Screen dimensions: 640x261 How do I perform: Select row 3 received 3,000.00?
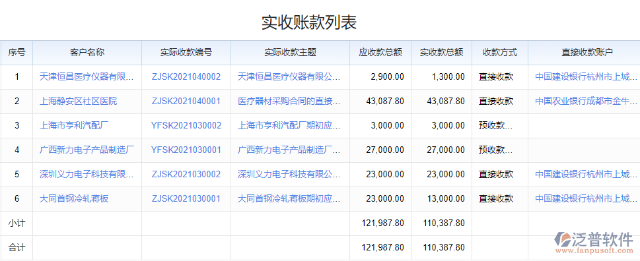coord(448,125)
